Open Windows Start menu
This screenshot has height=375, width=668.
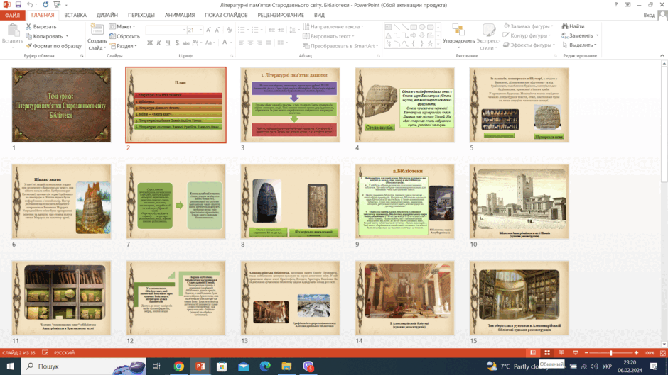pos(10,366)
